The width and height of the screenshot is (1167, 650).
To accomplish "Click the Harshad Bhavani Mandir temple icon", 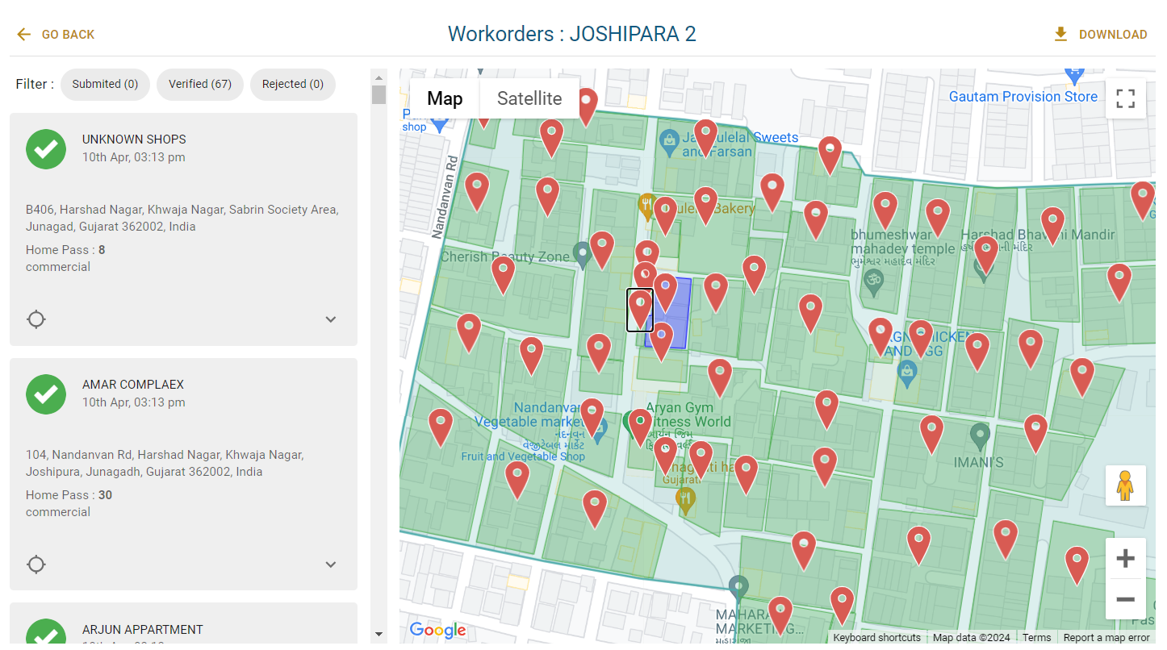I will pyautogui.click(x=983, y=270).
